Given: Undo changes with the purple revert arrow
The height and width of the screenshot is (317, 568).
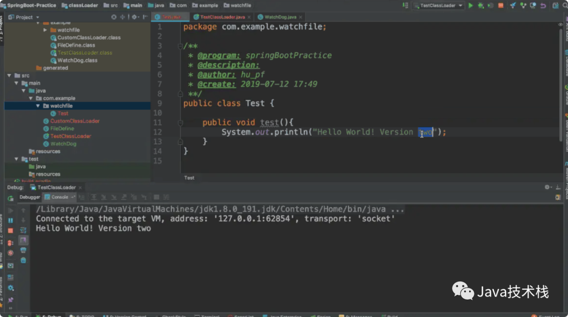Looking at the screenshot, I should point(543,5).
